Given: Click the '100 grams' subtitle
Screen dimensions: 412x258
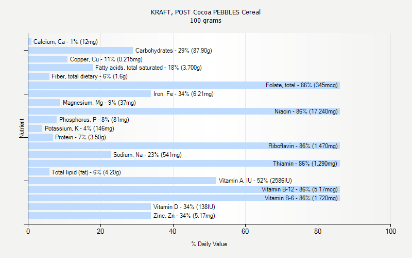Looking at the screenshot, I should point(205,21).
